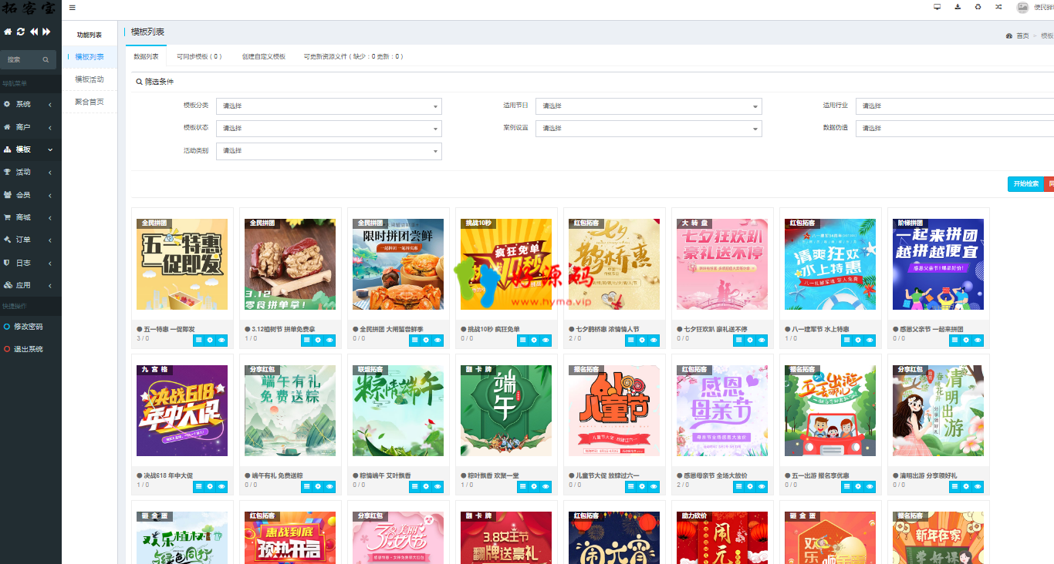Switch to the 可同步模板 ( 0 ) tab
1054x564 pixels.
tap(199, 56)
